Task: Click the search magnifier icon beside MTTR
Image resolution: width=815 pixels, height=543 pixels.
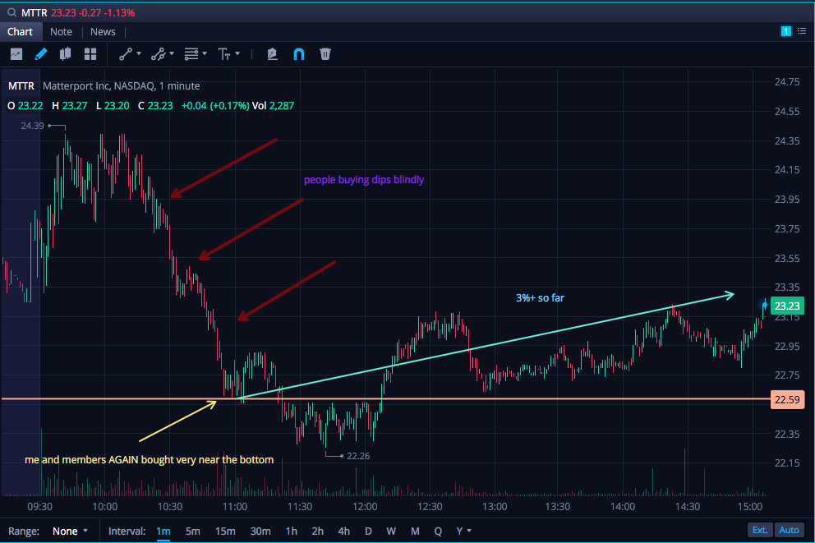Action: click(12, 12)
